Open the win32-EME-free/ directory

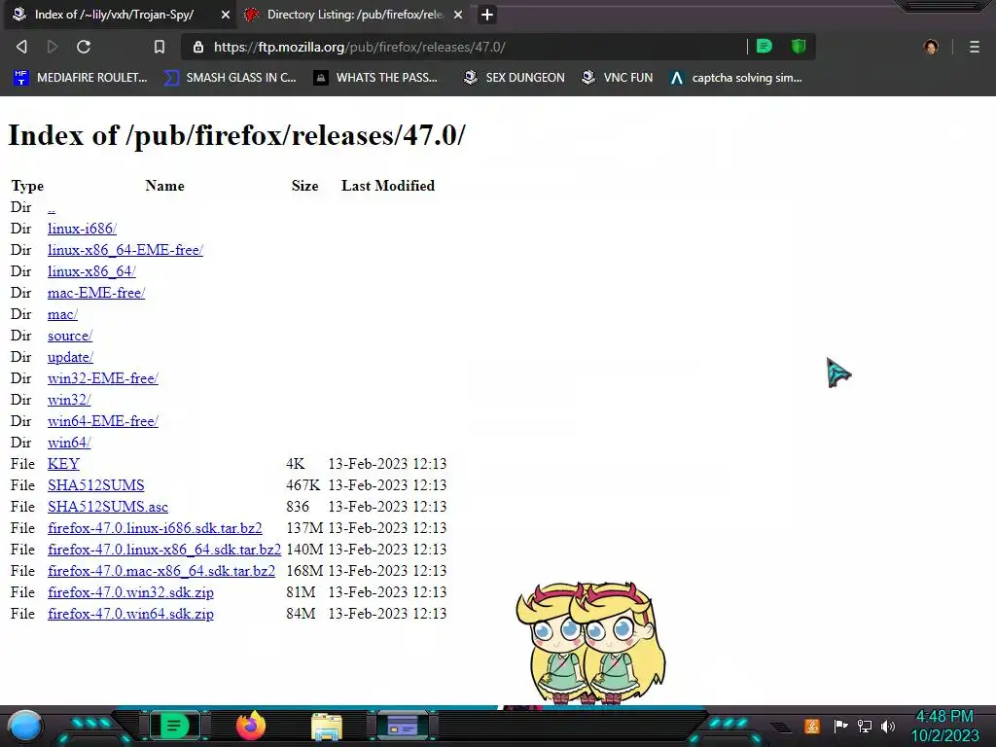click(103, 378)
